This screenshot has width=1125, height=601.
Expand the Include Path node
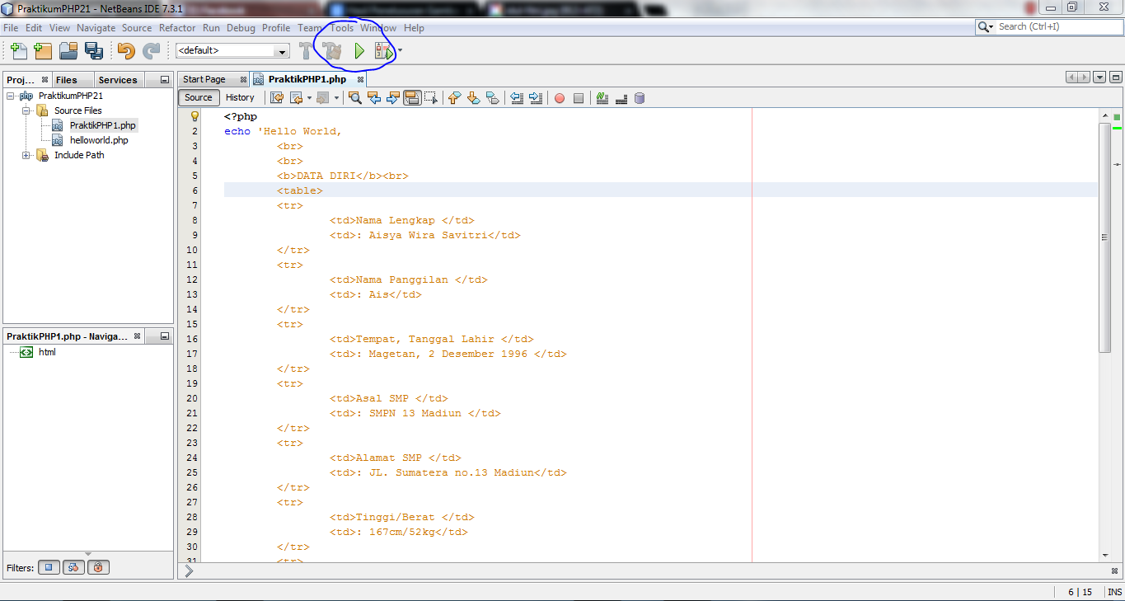26,155
